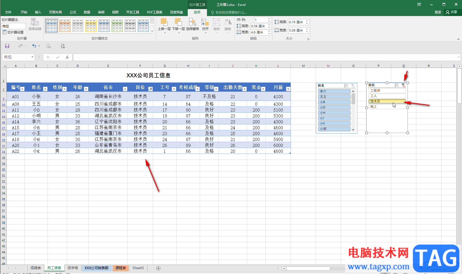This screenshot has height=274, width=462.
Task: Open the 数据 ribbon tab
Action: point(87,12)
